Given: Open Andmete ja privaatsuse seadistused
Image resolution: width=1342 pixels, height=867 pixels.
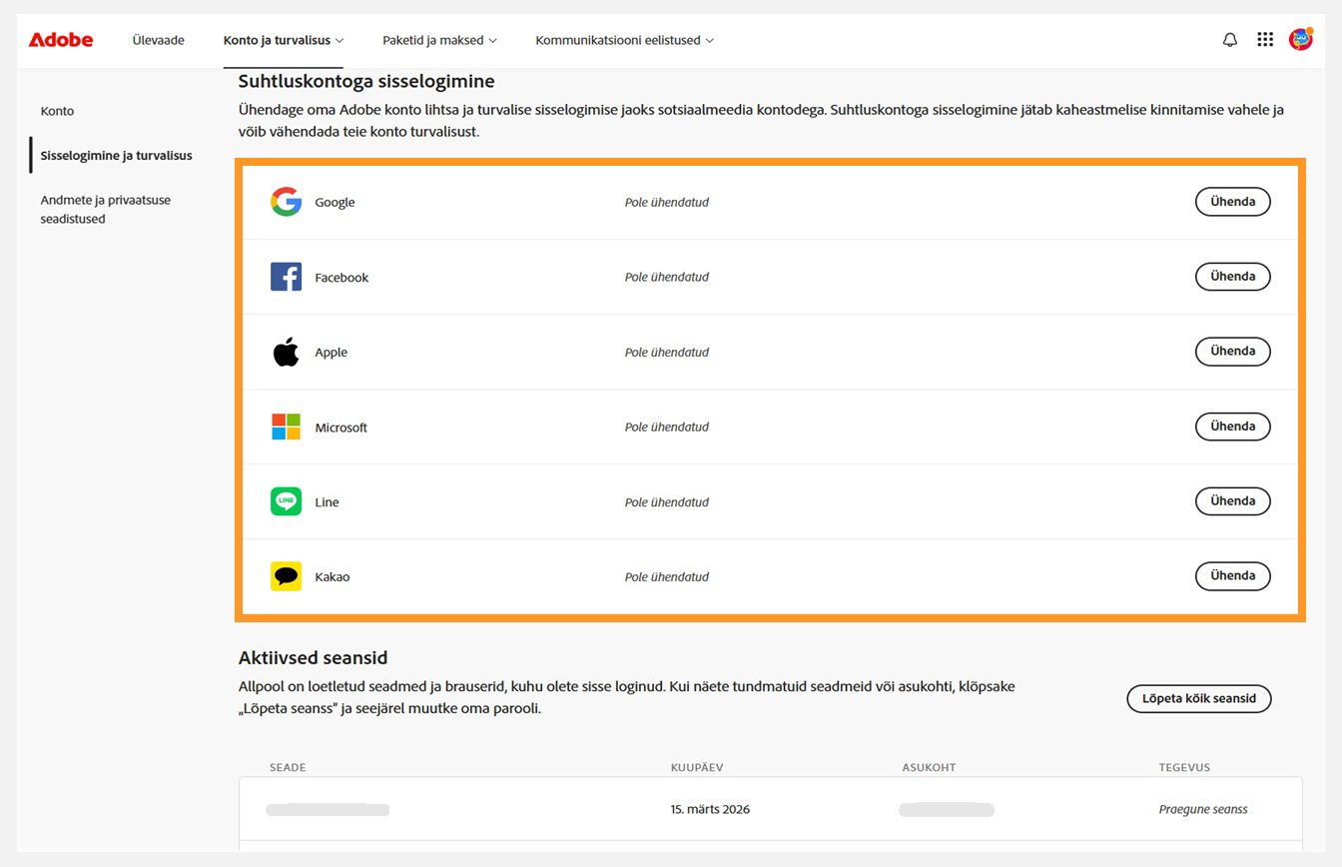Looking at the screenshot, I should click(105, 209).
